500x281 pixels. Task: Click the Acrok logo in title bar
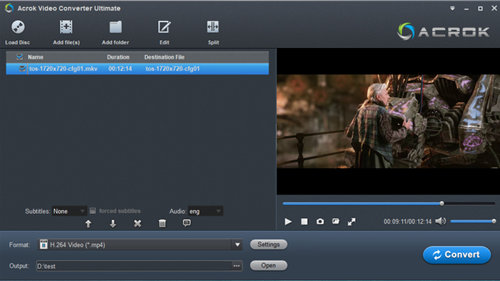9,8
